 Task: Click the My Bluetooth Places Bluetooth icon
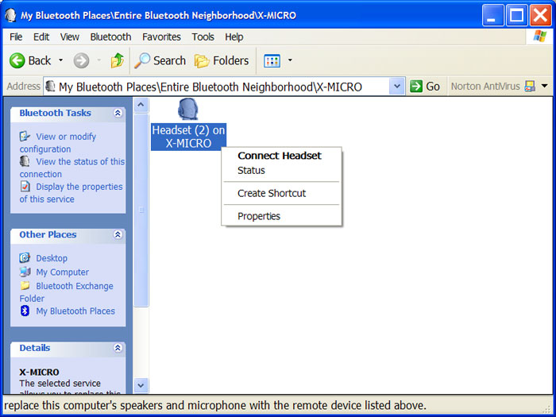[25, 311]
